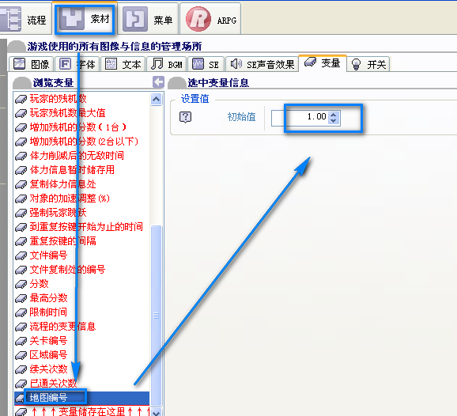Select variable 文件复制处的编号
457x416 pixels.
coord(67,270)
